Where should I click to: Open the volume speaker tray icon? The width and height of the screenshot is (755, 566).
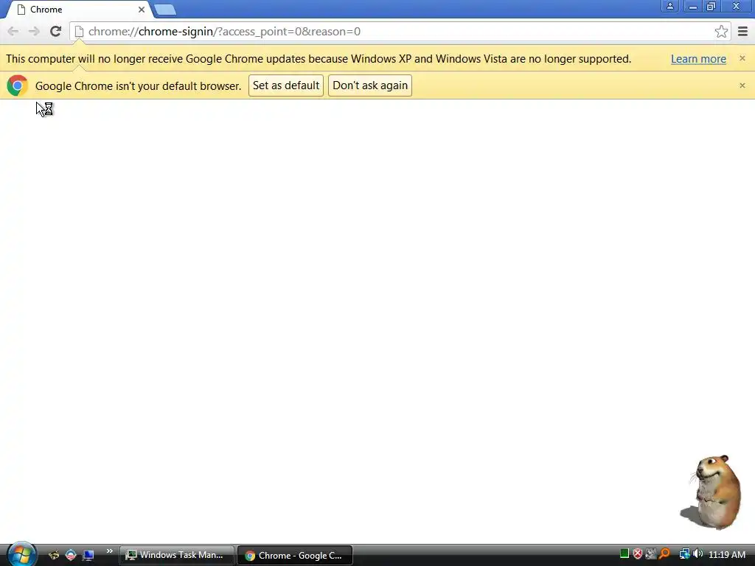tap(697, 554)
